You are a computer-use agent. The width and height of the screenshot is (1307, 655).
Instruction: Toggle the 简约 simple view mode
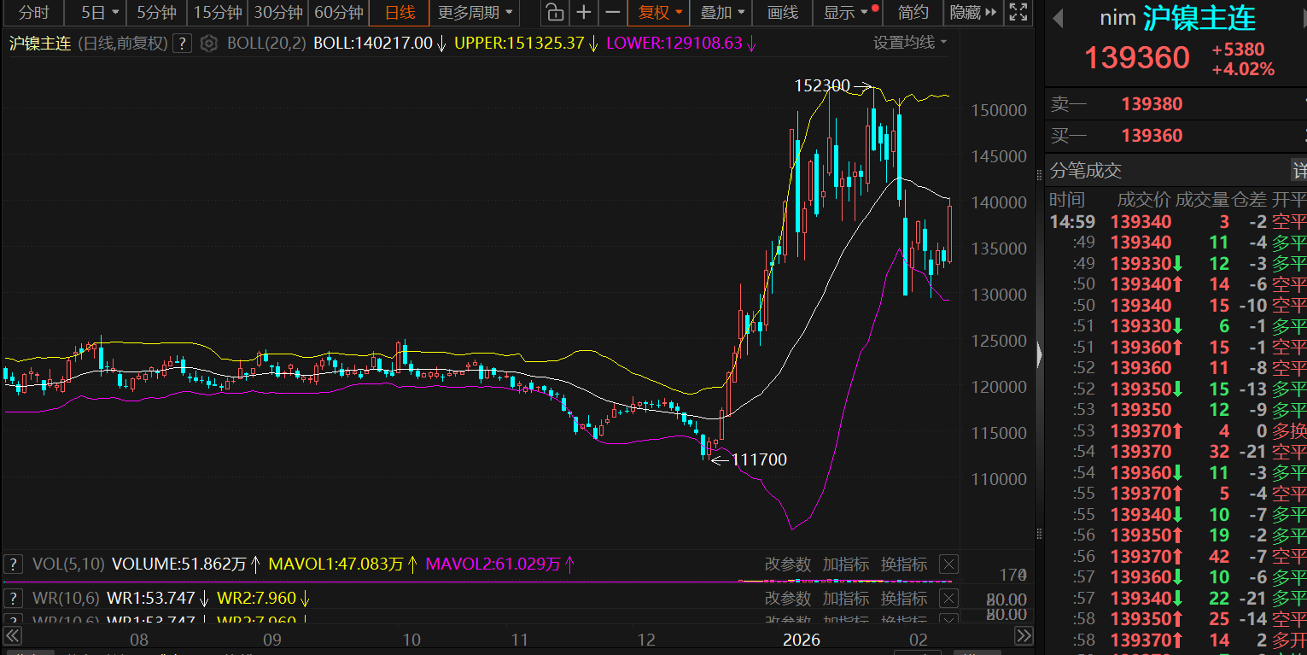(x=913, y=13)
